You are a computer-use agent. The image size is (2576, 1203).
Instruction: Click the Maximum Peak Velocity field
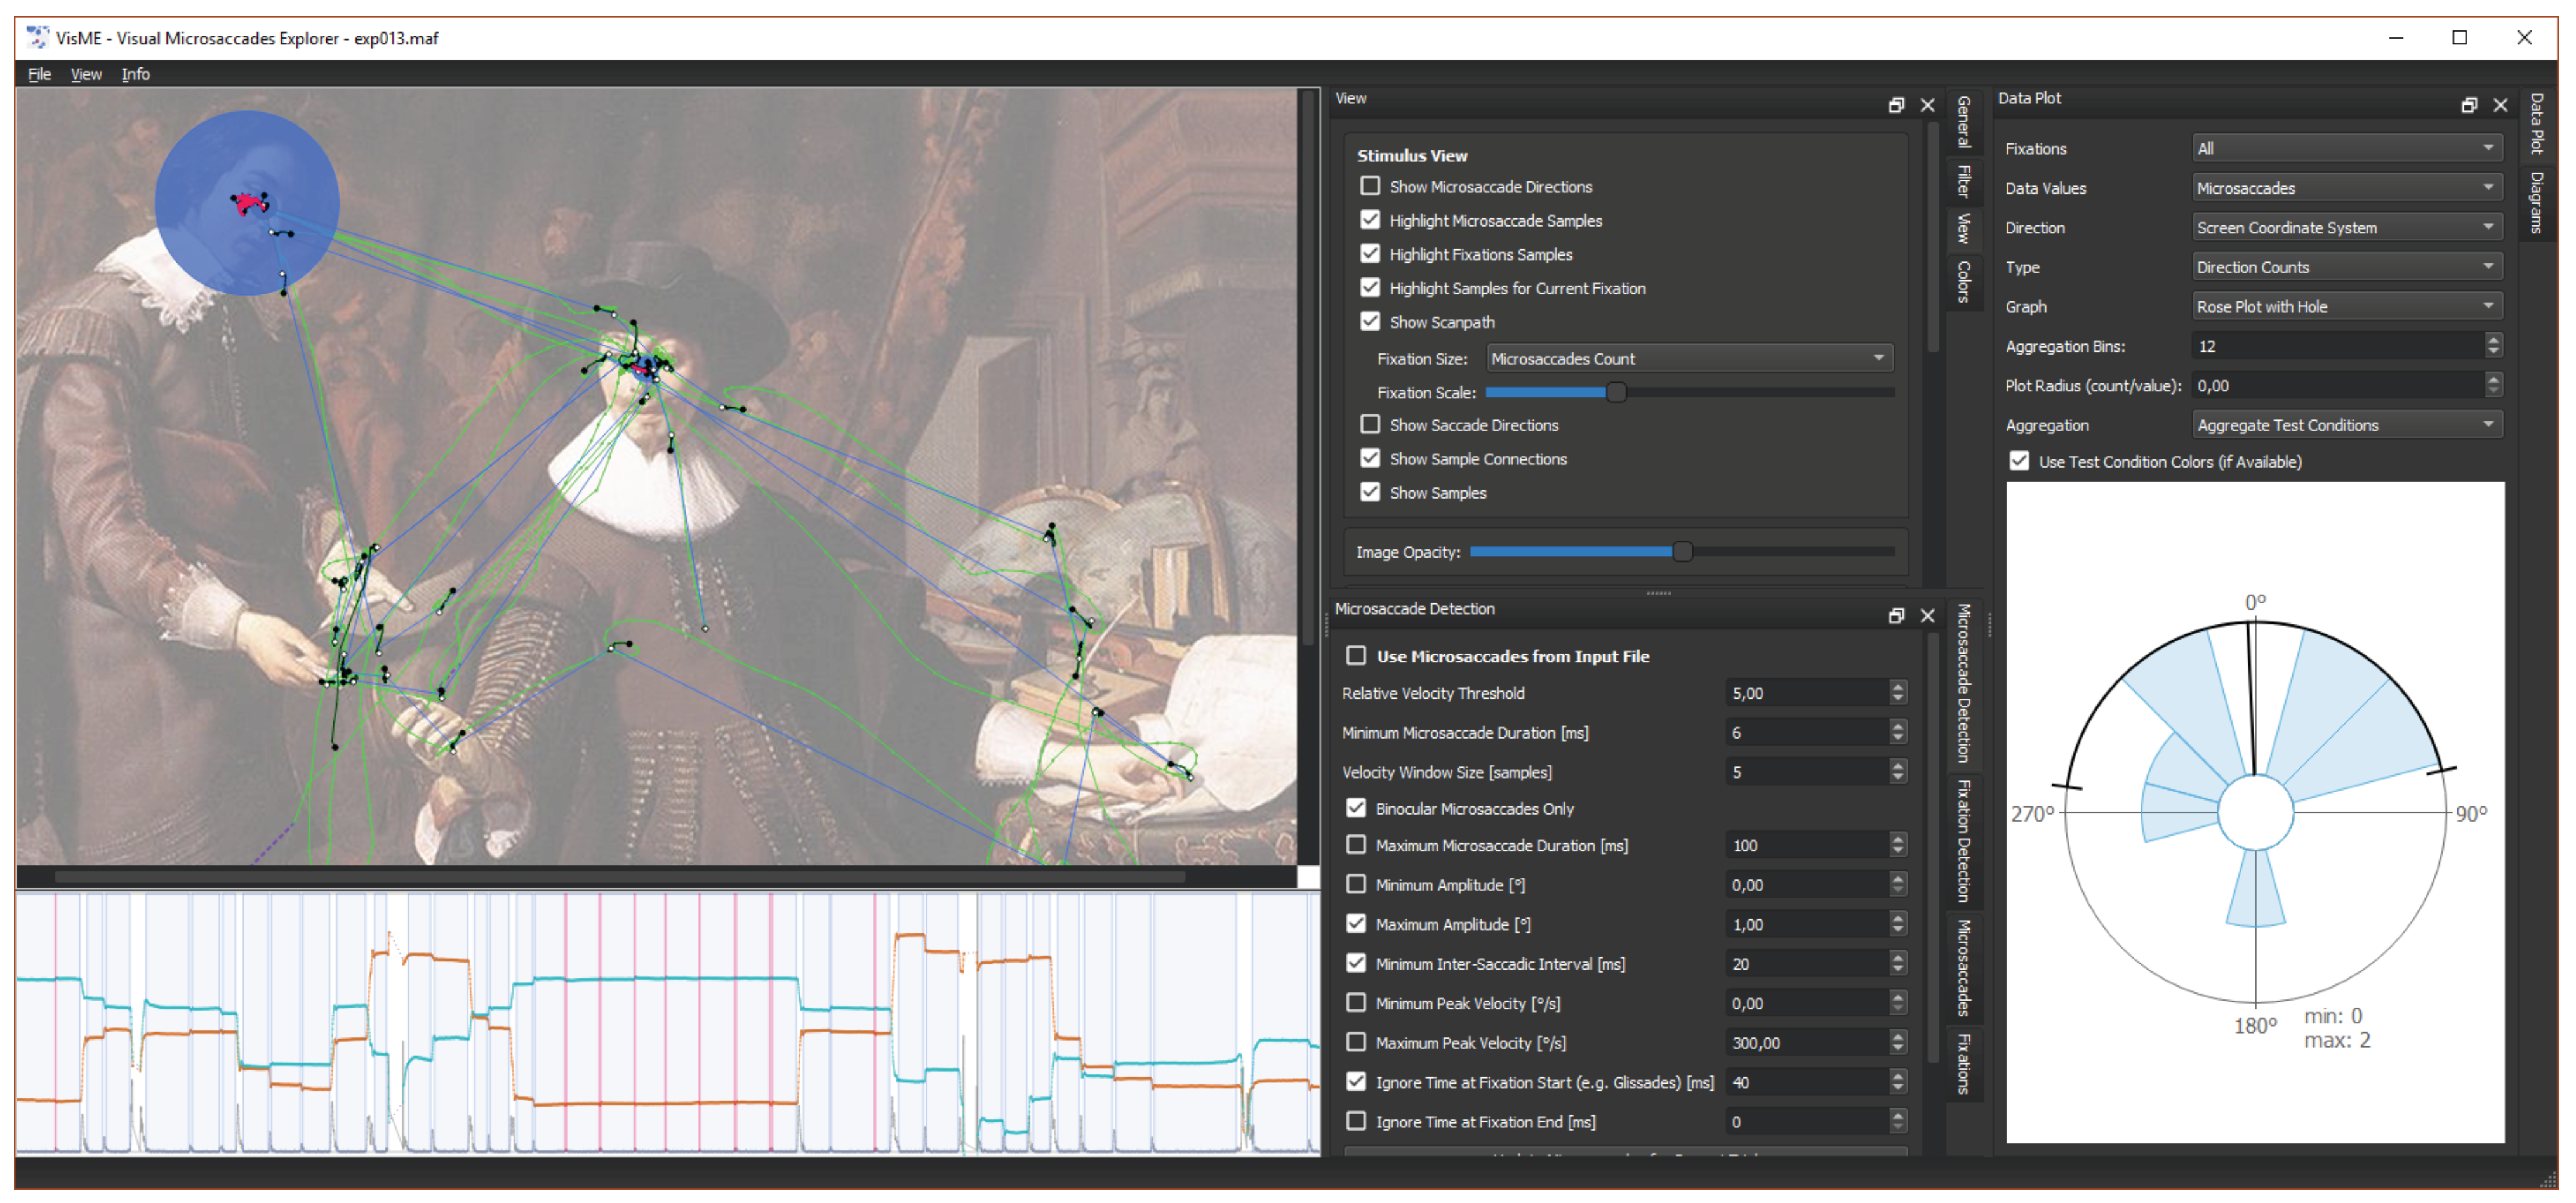point(1808,1042)
